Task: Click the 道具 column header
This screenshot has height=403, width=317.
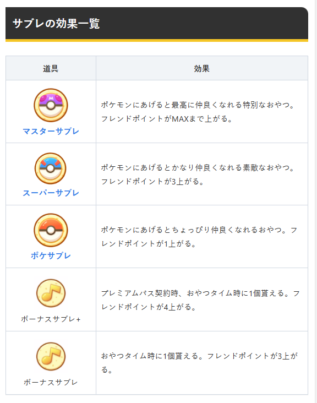Action: click(x=51, y=68)
